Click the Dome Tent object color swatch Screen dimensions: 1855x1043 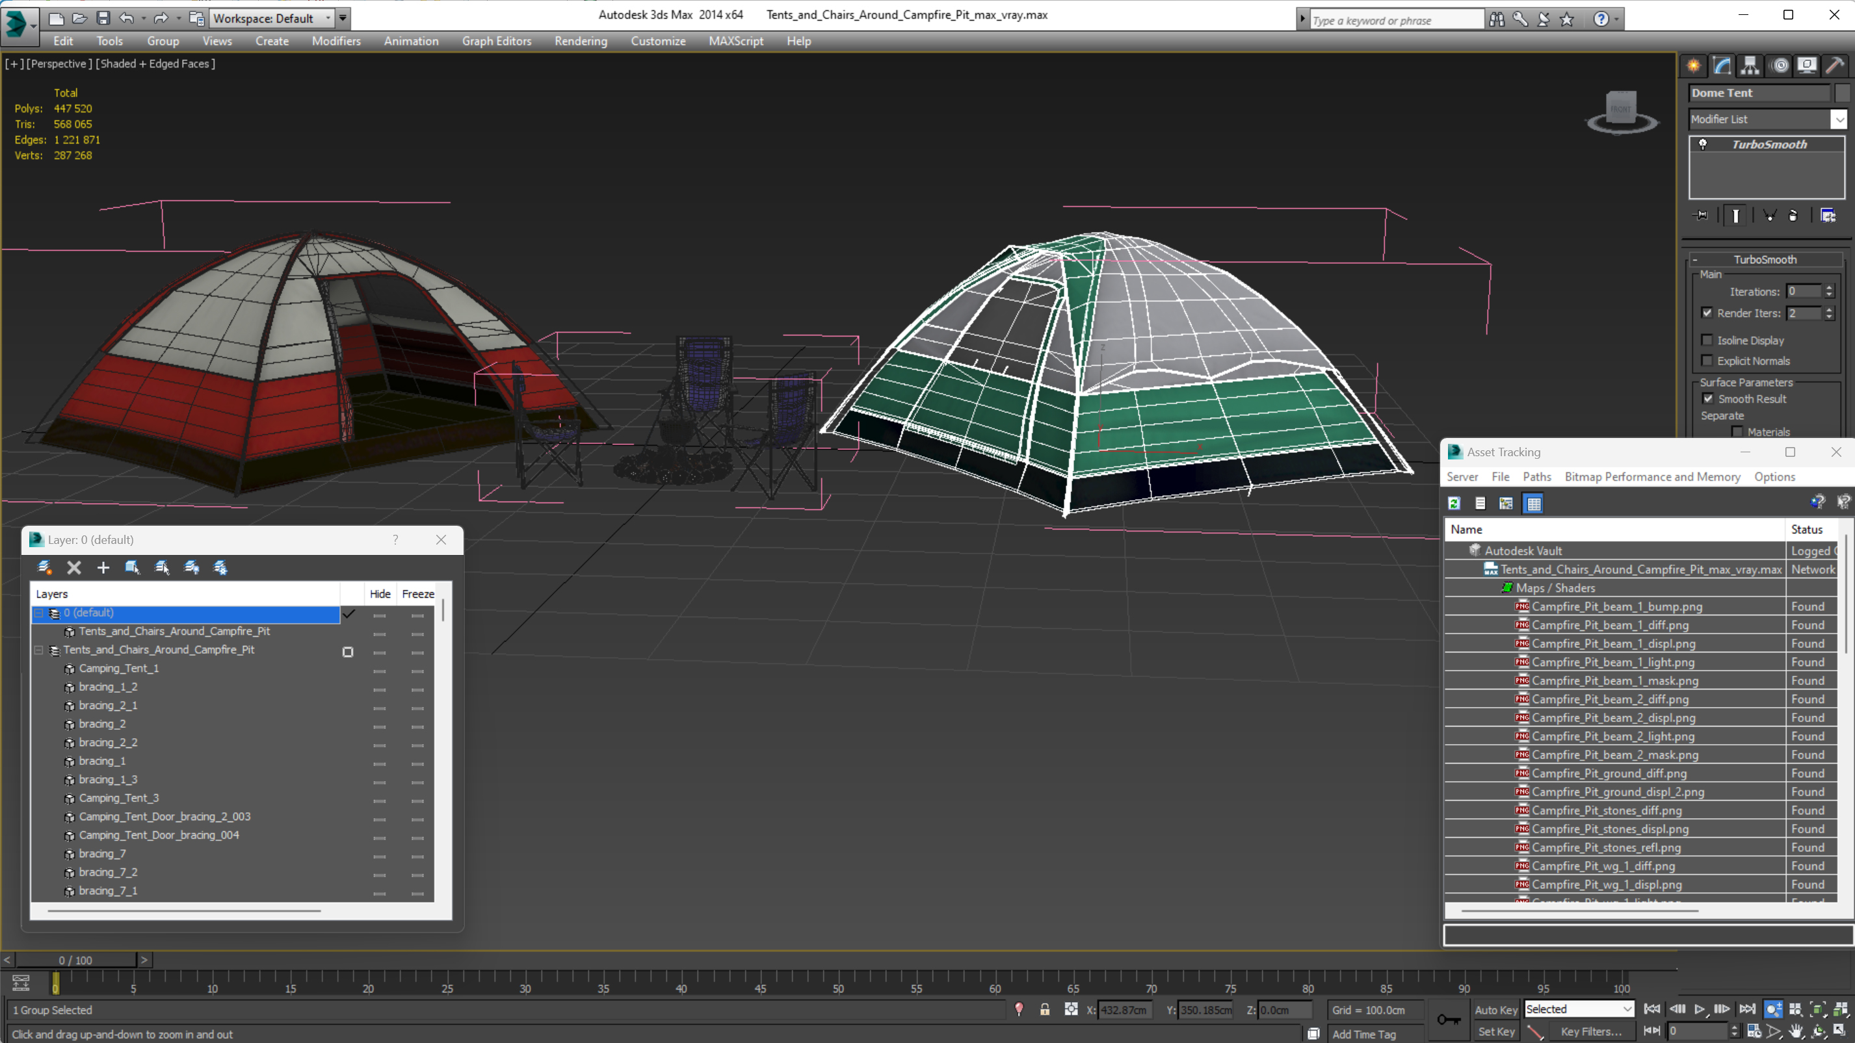[x=1842, y=93]
